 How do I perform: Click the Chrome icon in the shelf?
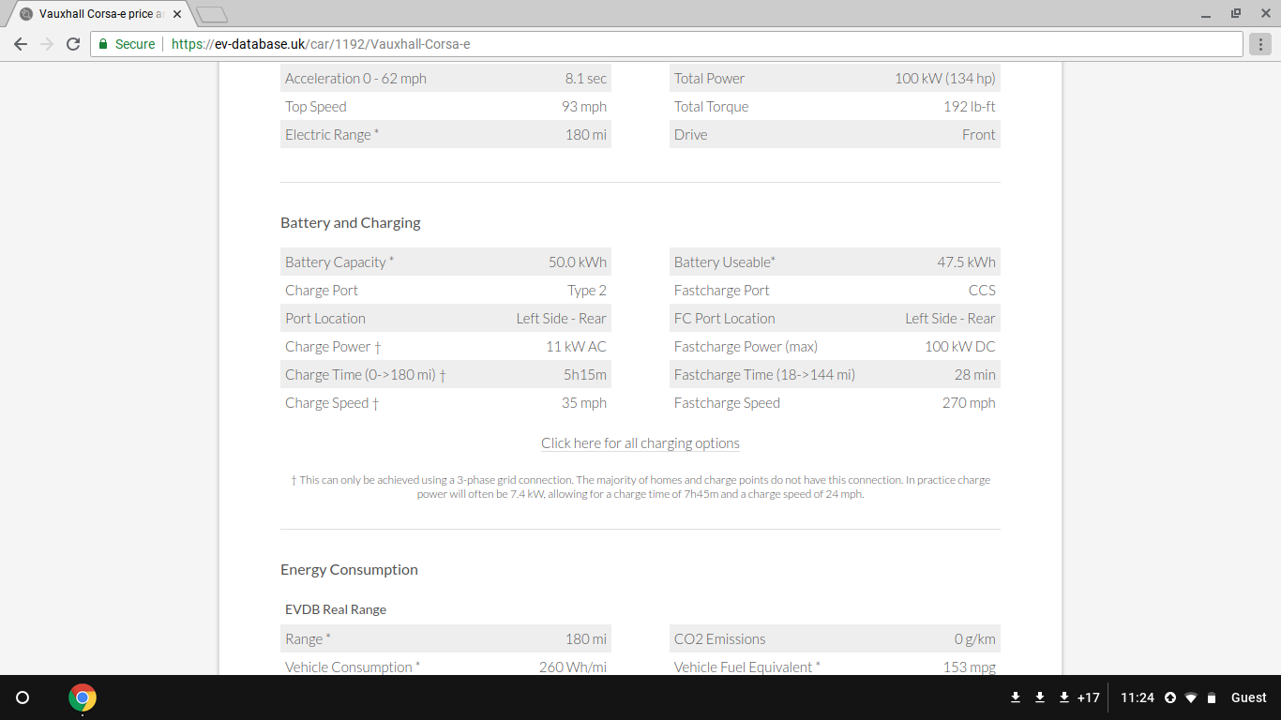pyautogui.click(x=83, y=697)
